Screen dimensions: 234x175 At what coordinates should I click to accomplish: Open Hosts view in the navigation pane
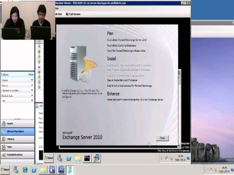[x=18, y=124]
